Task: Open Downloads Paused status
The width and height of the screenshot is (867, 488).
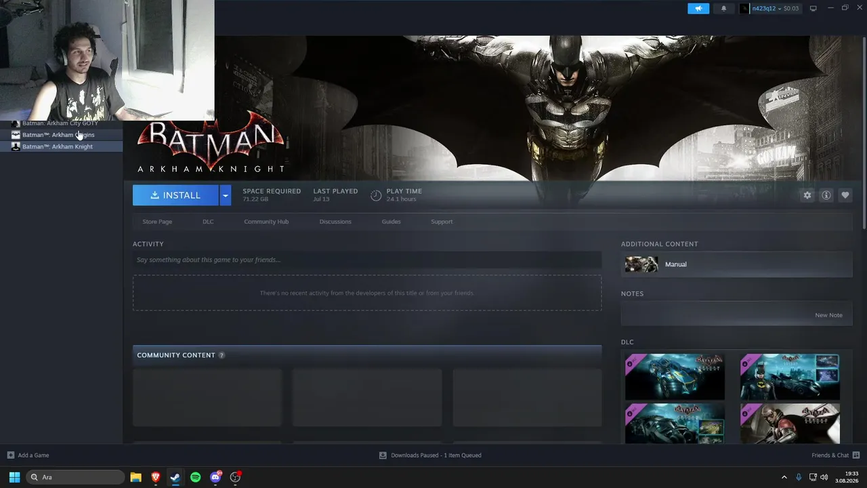Action: coord(431,455)
